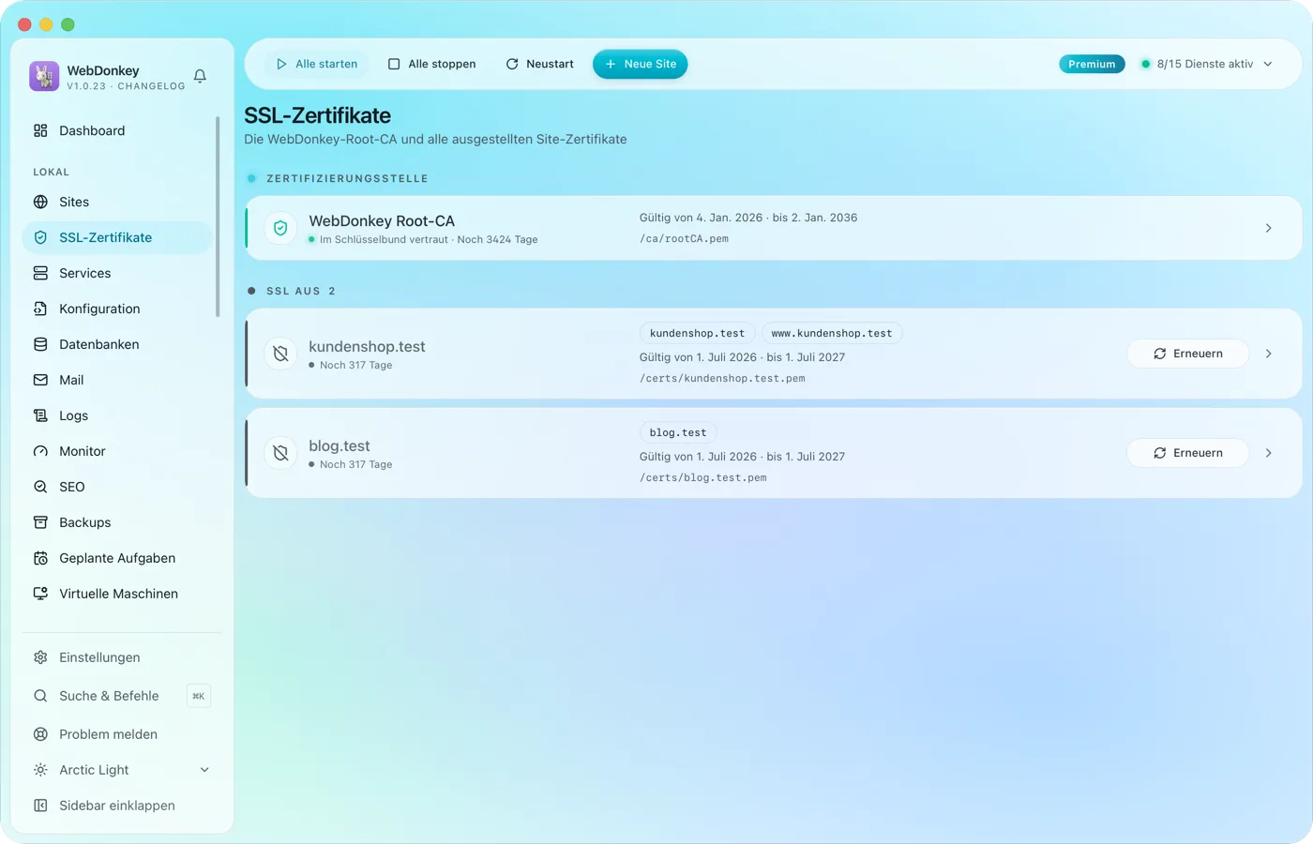Click the sidebar vertical scrollbar
This screenshot has height=844, width=1313.
218,217
